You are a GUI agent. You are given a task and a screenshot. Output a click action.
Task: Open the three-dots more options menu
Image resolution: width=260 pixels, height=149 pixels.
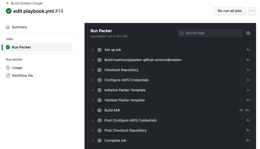[252, 11]
